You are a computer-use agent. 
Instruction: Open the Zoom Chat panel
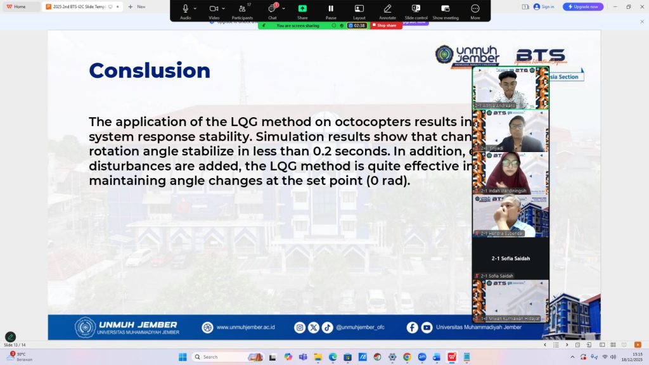272,9
